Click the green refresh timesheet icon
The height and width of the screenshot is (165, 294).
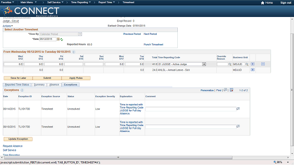tap(62, 39)
